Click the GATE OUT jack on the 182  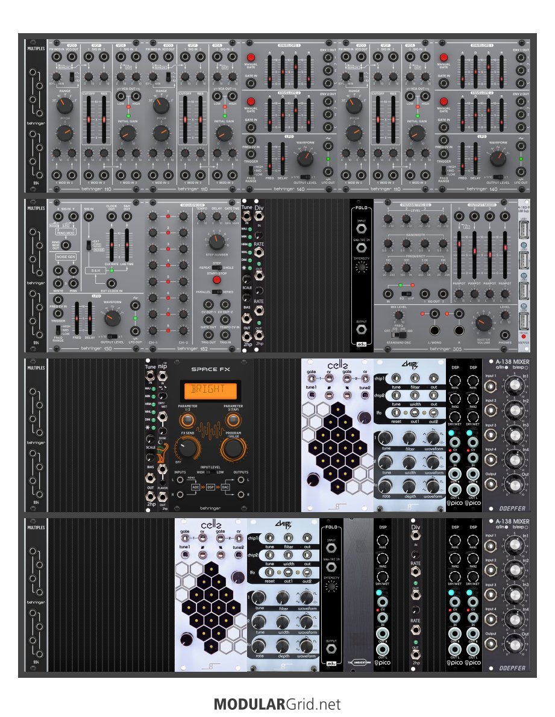click(209, 319)
